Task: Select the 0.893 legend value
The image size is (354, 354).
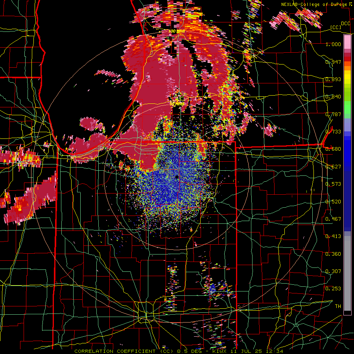Action: [333, 79]
